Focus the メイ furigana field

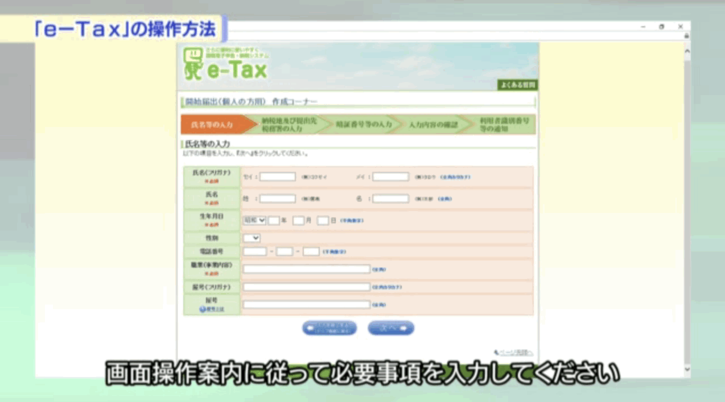click(391, 177)
